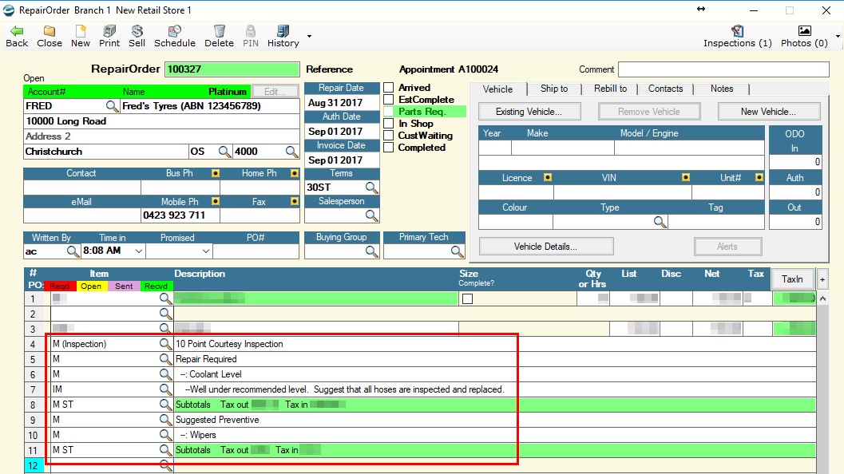Tick the Arrived checkbox
Screen dimensions: 844x474
tap(388, 87)
